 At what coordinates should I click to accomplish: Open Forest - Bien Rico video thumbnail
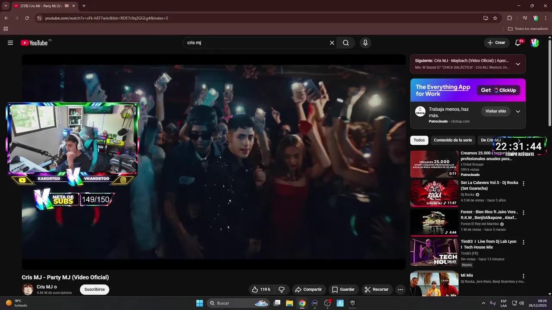click(434, 223)
